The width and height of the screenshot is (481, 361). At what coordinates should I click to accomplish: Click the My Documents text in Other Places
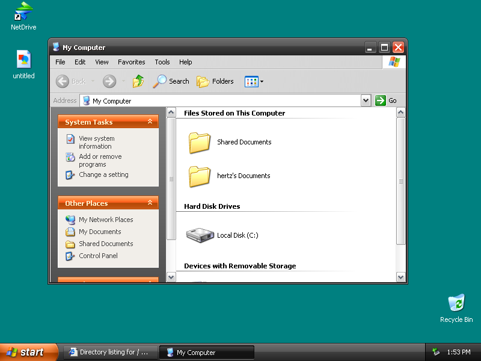(100, 232)
